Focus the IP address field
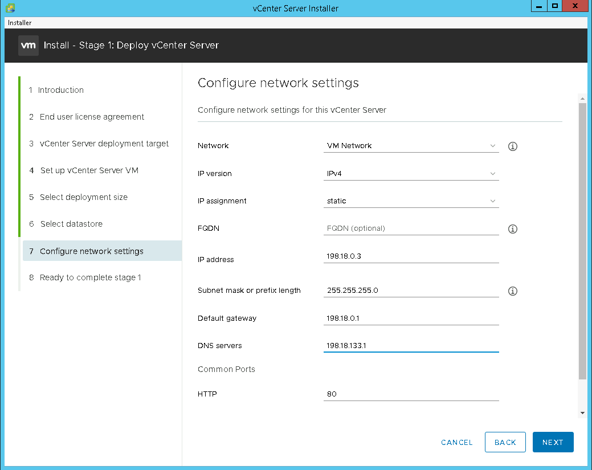 tap(411, 256)
